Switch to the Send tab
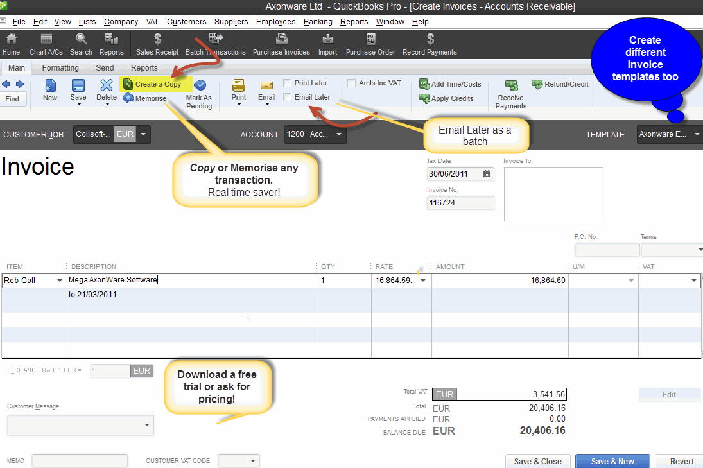Image resolution: width=703 pixels, height=468 pixels. coord(105,67)
